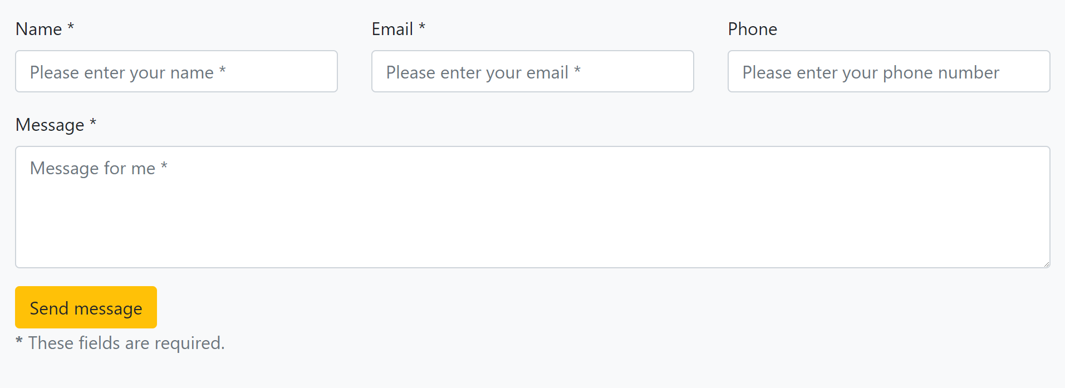1065x388 pixels.
Task: Click the 'Please enter your phone number' placeholder
Action: pyautogui.click(x=871, y=72)
